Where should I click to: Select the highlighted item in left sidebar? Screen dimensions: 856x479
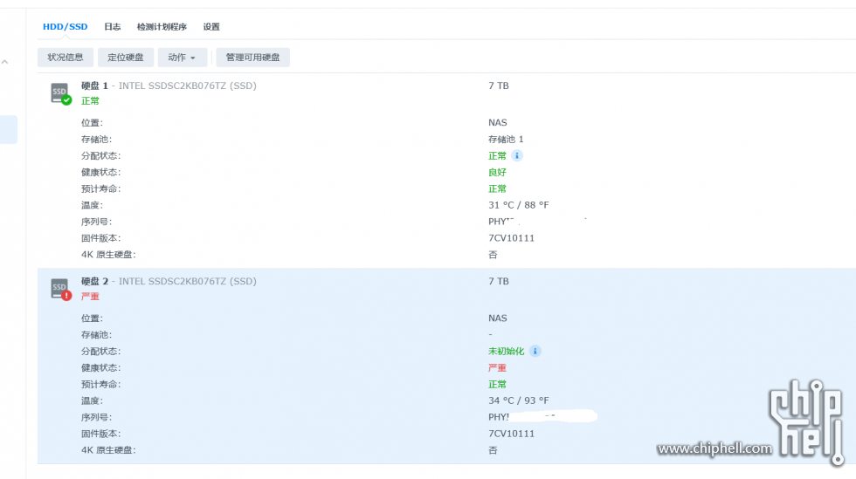(8, 129)
